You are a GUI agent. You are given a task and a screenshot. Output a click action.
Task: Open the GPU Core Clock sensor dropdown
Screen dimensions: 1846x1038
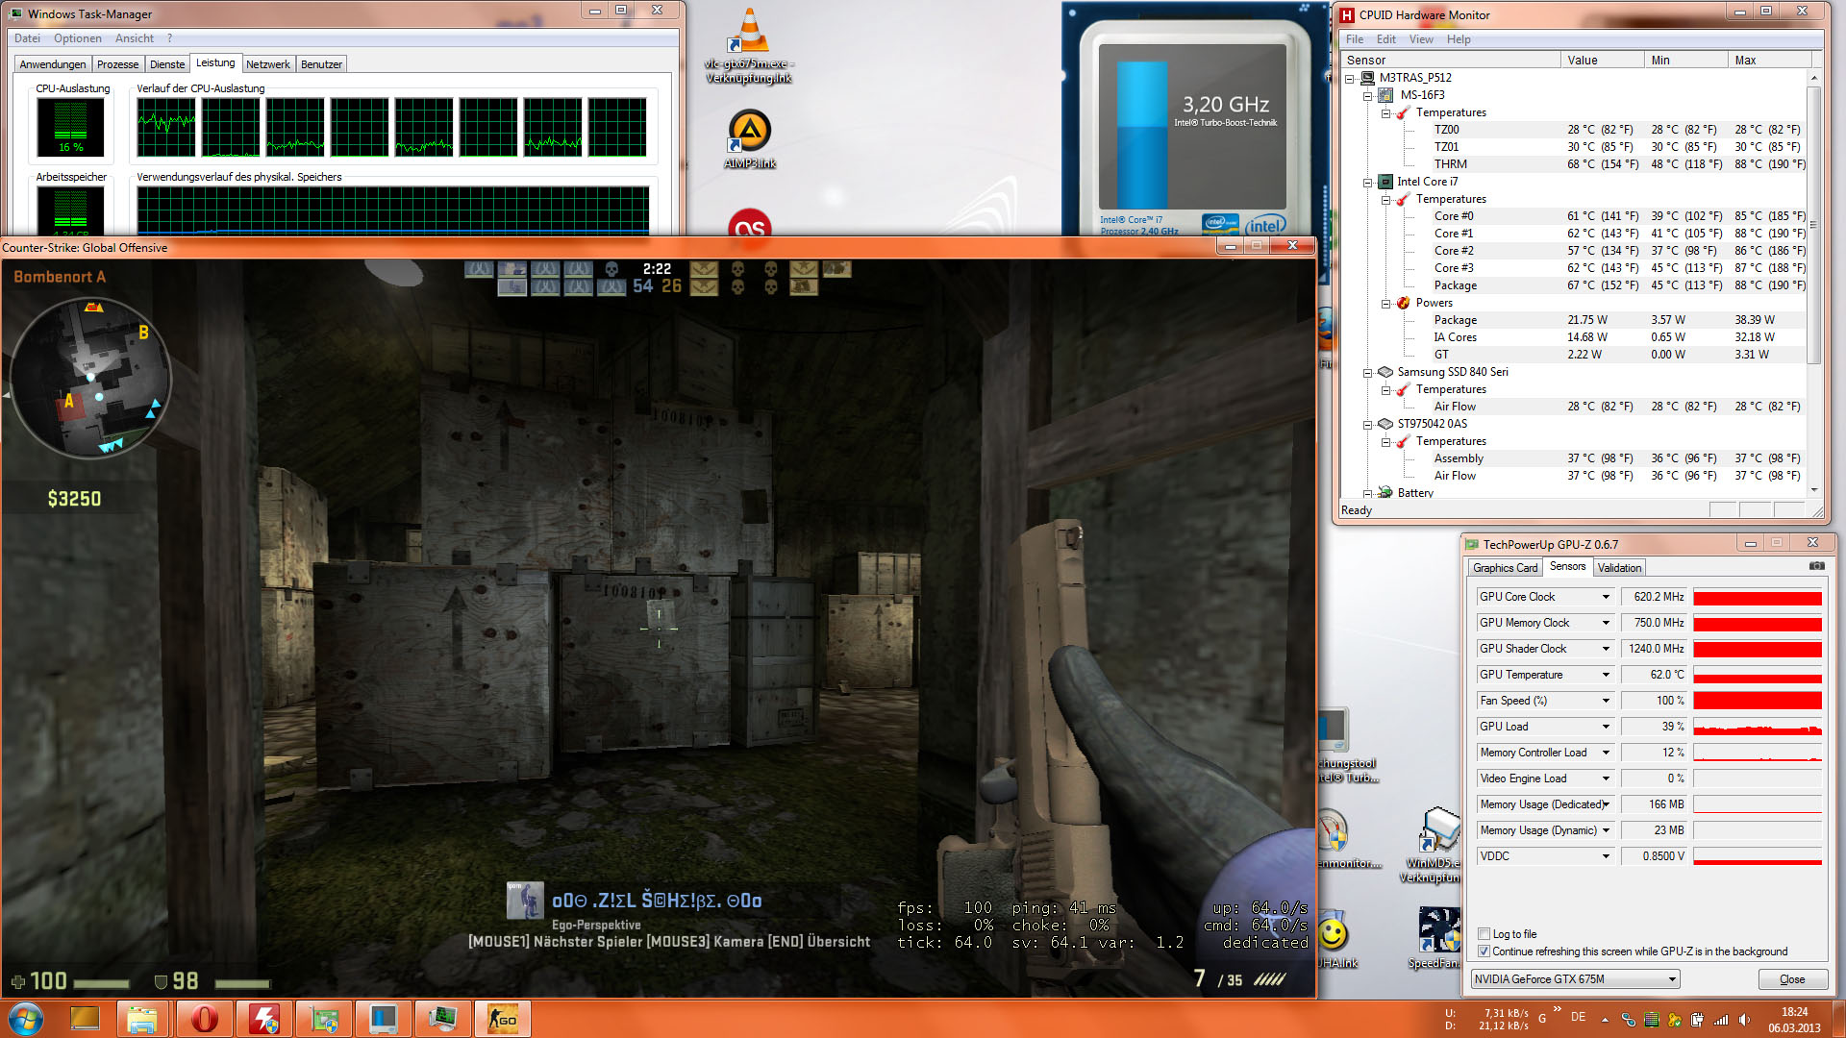[x=1605, y=597]
